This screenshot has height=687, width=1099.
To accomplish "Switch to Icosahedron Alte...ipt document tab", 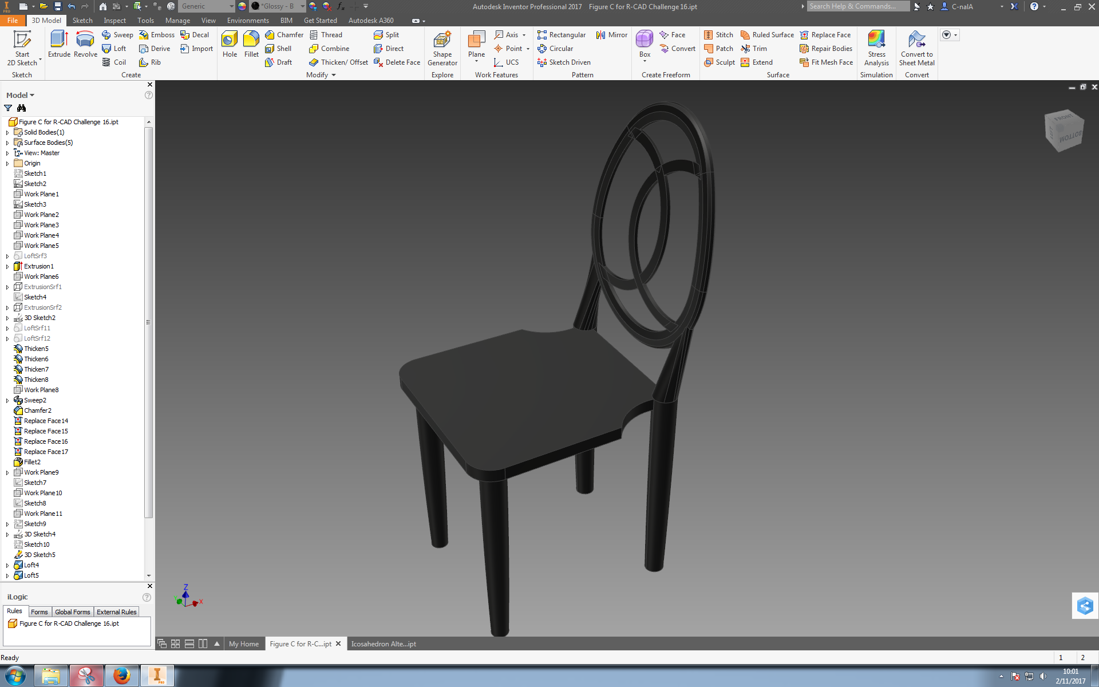I will pyautogui.click(x=384, y=643).
